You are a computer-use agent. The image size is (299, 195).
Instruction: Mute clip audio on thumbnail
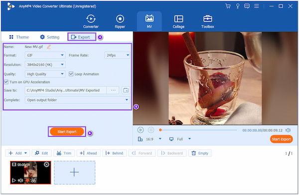pos(20,180)
